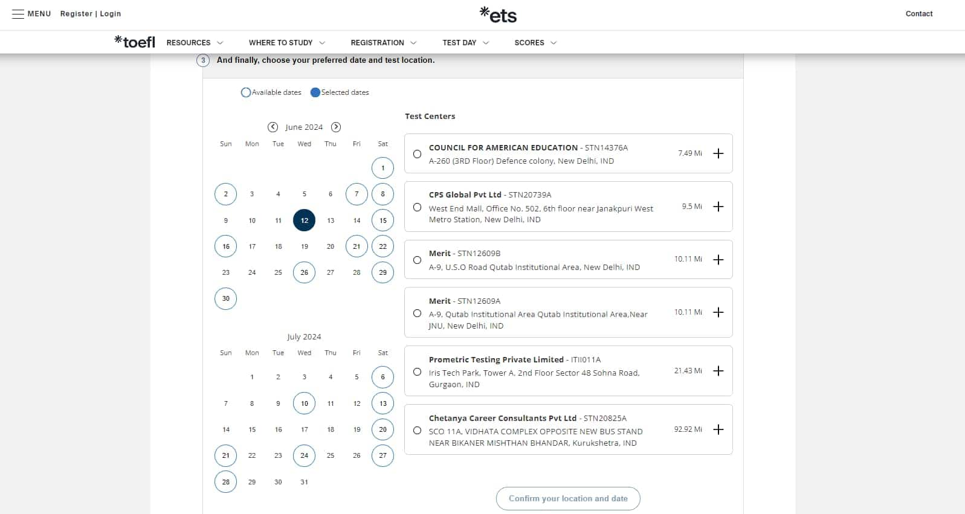Choose June 30 on the calendar

pos(226,298)
